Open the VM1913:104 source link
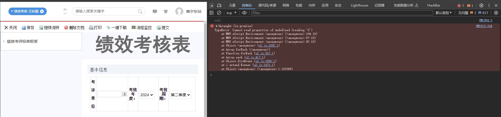 (x=484, y=26)
